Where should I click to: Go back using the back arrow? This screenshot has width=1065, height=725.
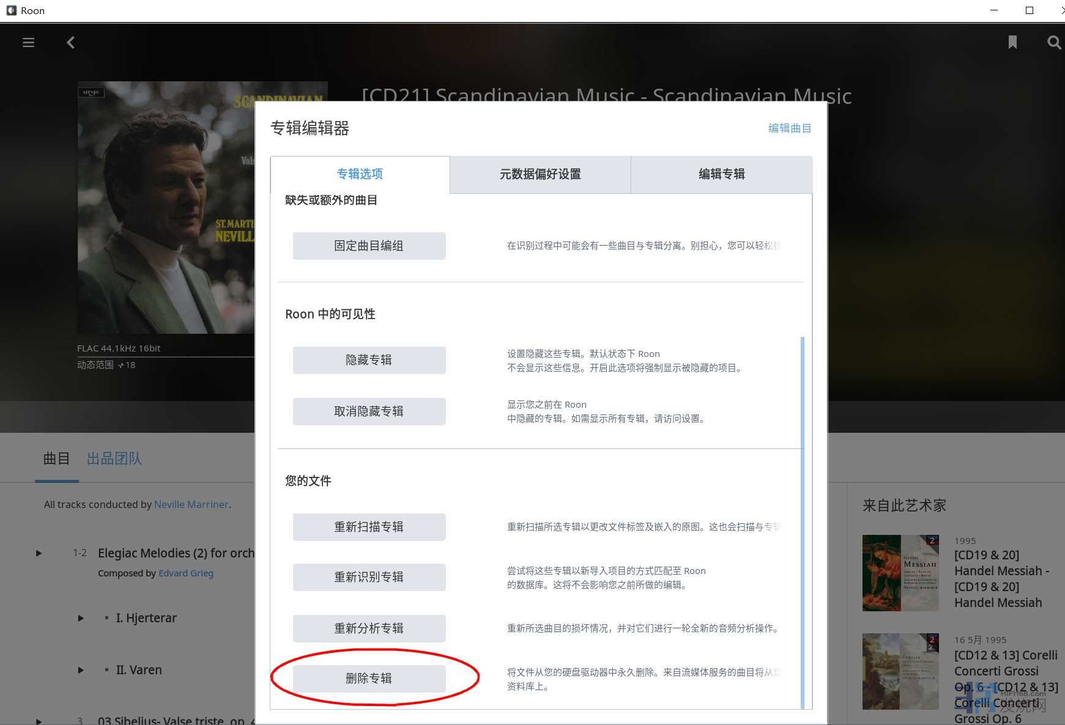coord(71,43)
